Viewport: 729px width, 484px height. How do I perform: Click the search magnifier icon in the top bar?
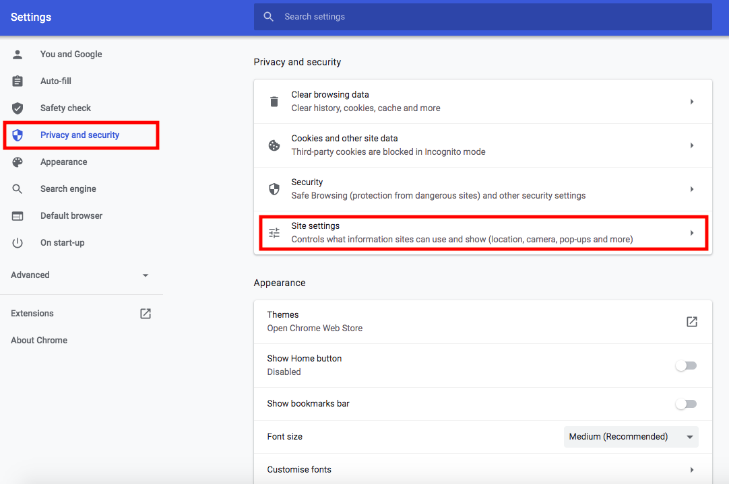click(268, 17)
